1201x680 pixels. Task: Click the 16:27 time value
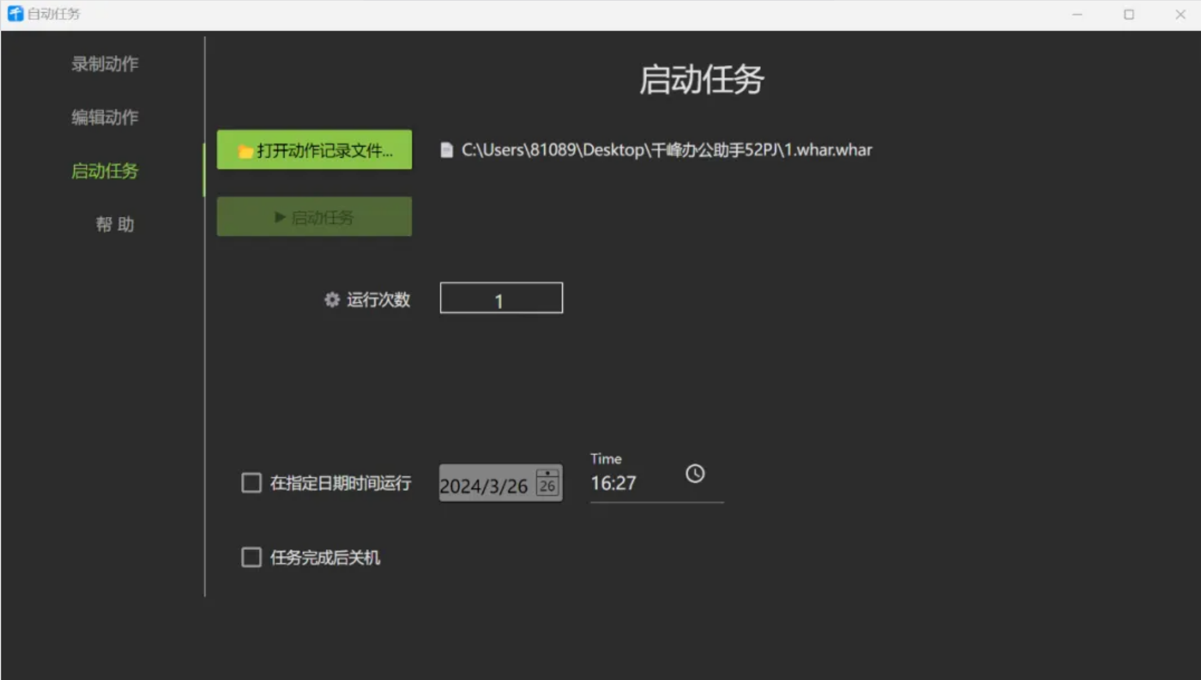point(613,483)
